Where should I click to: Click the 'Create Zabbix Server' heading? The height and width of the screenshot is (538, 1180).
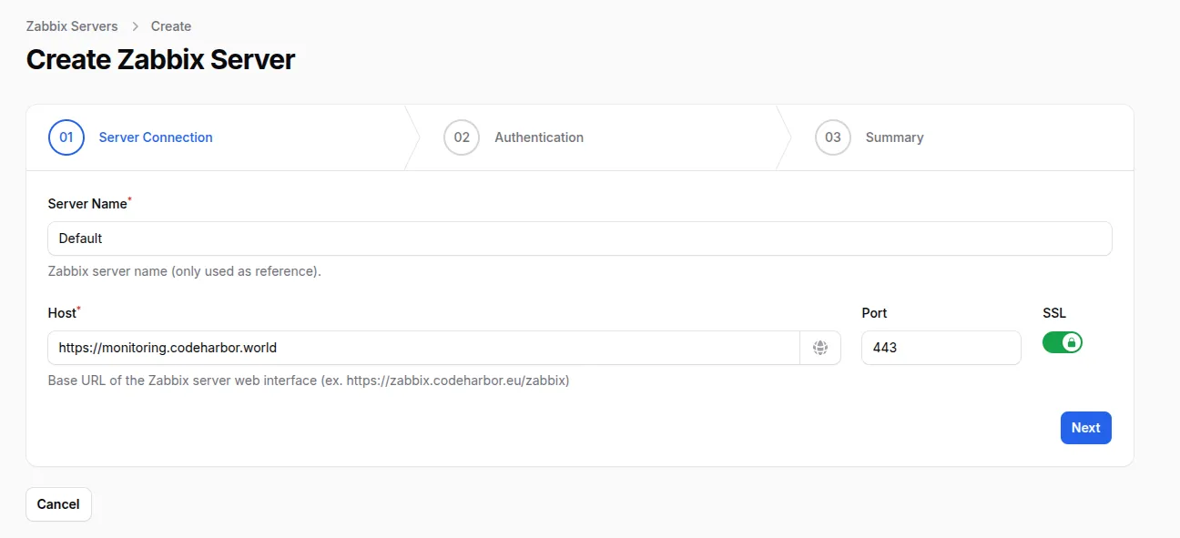point(160,60)
